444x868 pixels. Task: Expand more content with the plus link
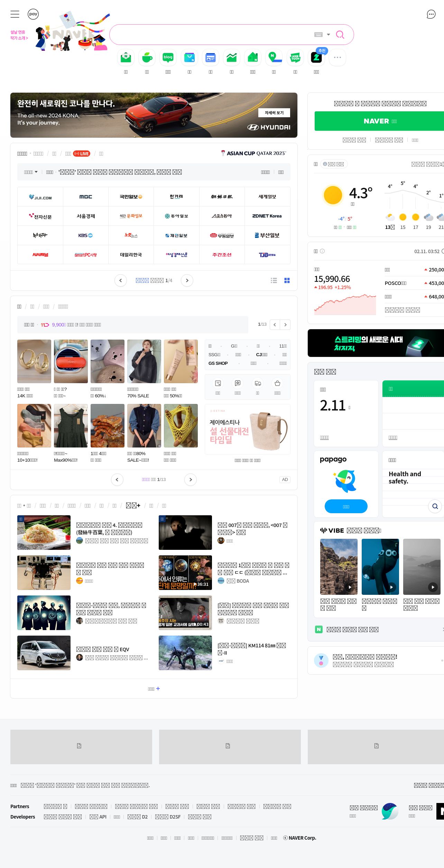tap(154, 689)
